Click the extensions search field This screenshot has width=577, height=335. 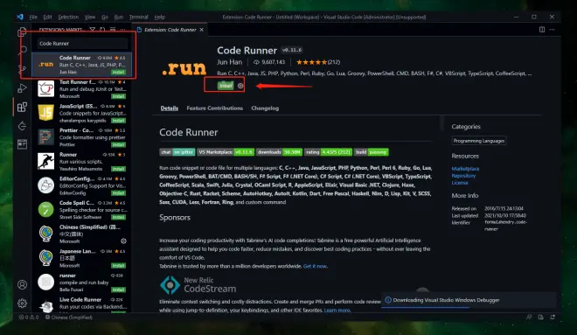(82, 44)
